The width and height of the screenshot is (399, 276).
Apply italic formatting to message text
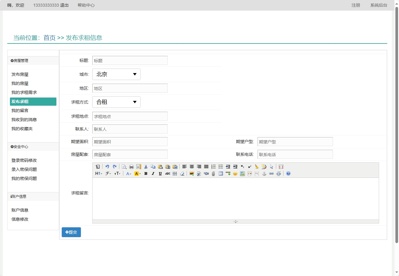pyautogui.click(x=153, y=173)
